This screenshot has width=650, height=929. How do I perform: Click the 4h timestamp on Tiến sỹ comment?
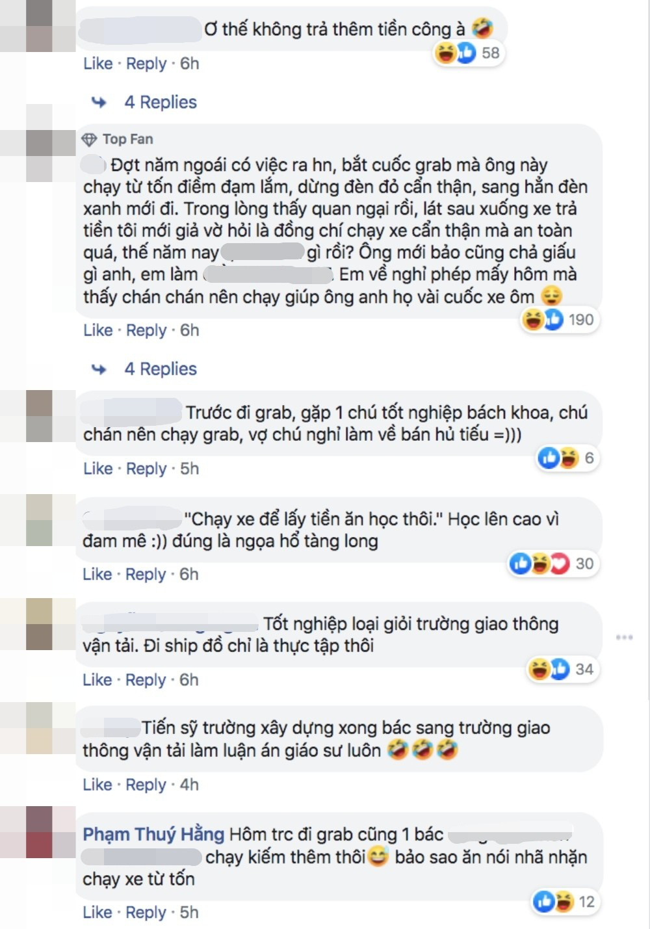[x=189, y=785]
